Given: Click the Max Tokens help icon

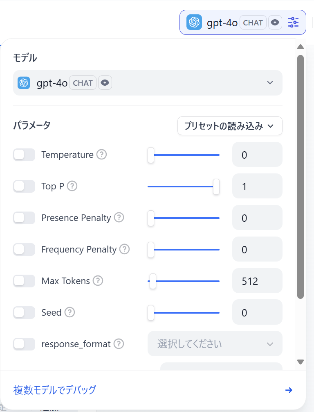Looking at the screenshot, I should click(98, 281).
